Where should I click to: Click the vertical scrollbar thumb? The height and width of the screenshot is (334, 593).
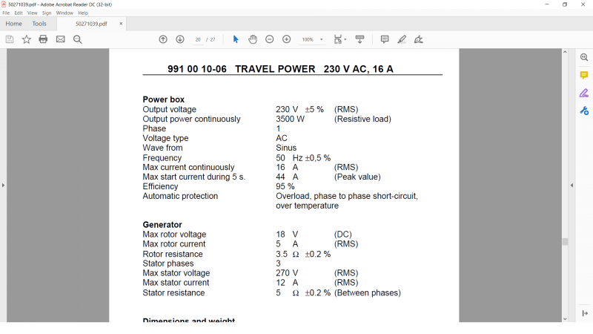point(565,242)
